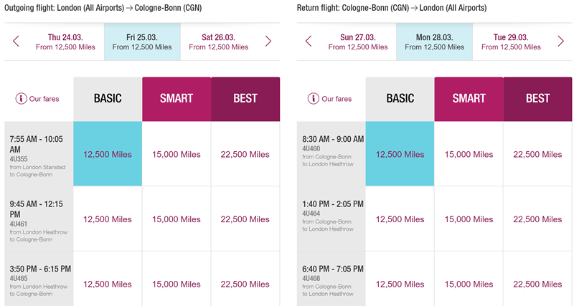This screenshot has height=306, width=574.
Task: Open the return flight Our fares info icon
Action: click(x=314, y=99)
